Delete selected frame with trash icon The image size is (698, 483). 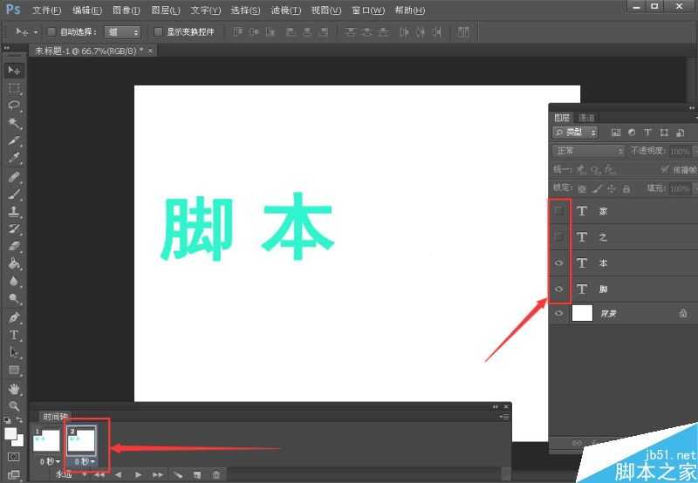point(216,474)
